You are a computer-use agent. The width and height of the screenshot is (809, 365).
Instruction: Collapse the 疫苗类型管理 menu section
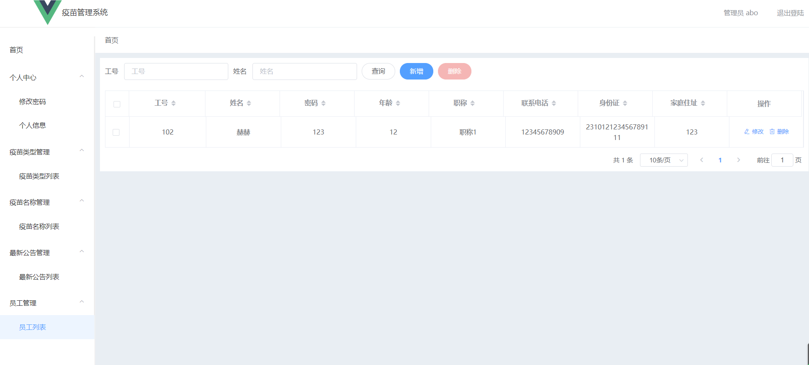(x=82, y=151)
